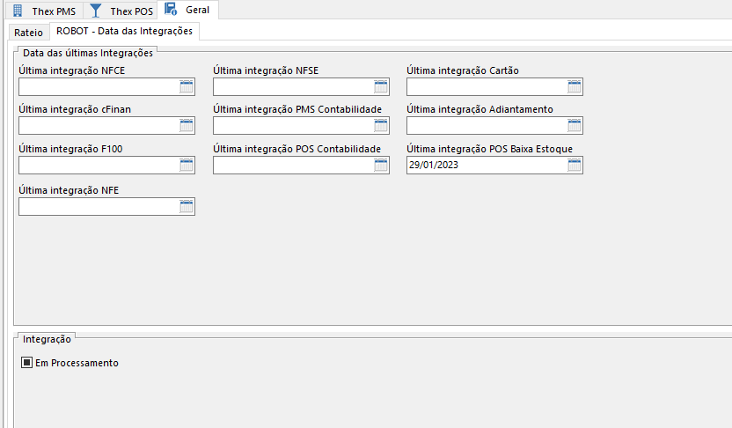Show calendar for Última integração NFE

(x=187, y=206)
